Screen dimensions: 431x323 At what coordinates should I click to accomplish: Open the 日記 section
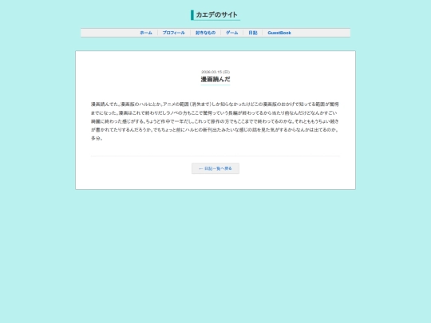pos(253,33)
